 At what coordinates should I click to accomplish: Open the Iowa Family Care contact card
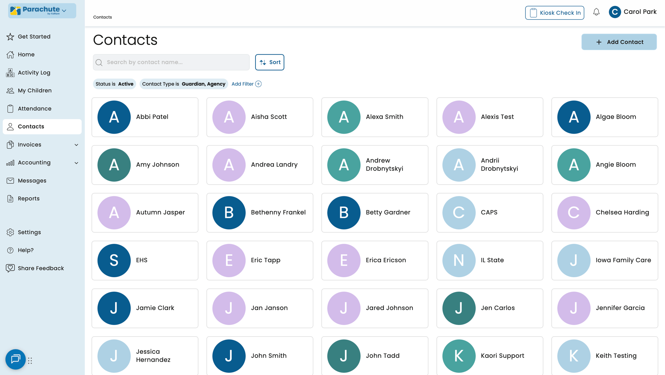point(605,260)
